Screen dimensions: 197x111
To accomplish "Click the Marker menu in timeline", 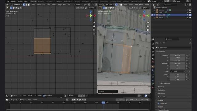I will click(35, 100).
